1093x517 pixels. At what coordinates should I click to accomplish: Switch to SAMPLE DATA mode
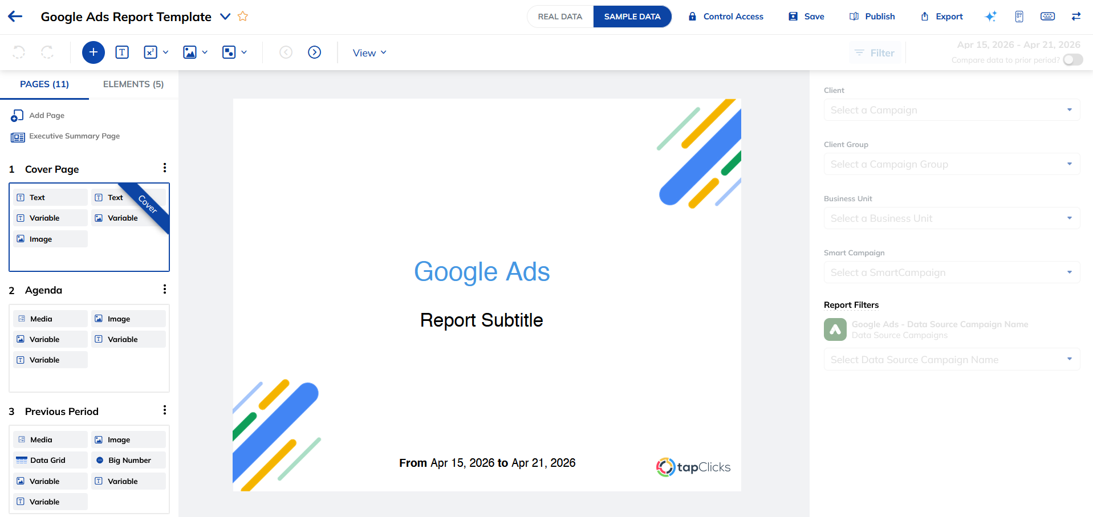coord(632,17)
